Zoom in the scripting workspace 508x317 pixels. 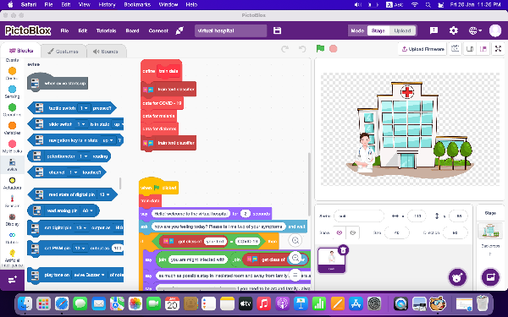pyautogui.click(x=295, y=240)
